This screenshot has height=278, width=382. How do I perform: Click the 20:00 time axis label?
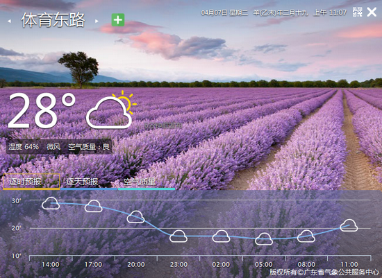click(x=136, y=264)
